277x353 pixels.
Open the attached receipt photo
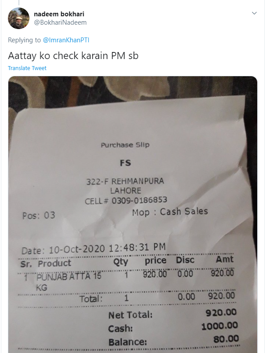click(x=133, y=215)
